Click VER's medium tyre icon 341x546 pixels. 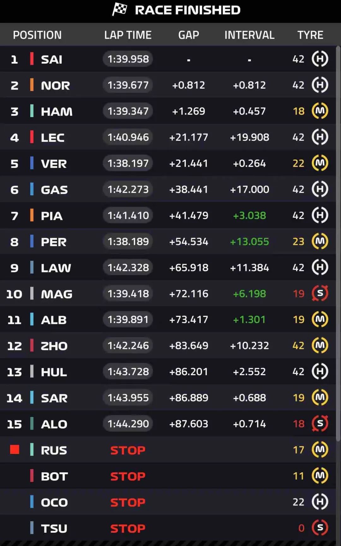click(320, 163)
